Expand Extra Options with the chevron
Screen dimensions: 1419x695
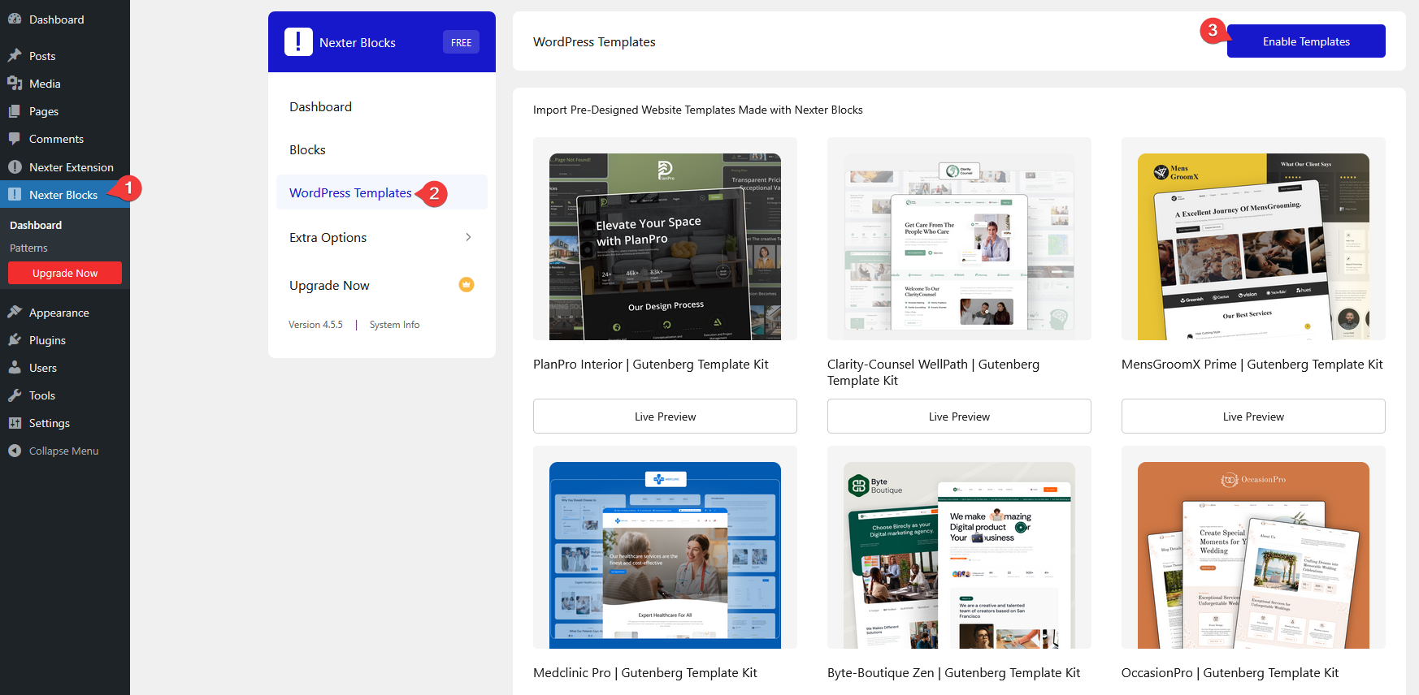(468, 237)
